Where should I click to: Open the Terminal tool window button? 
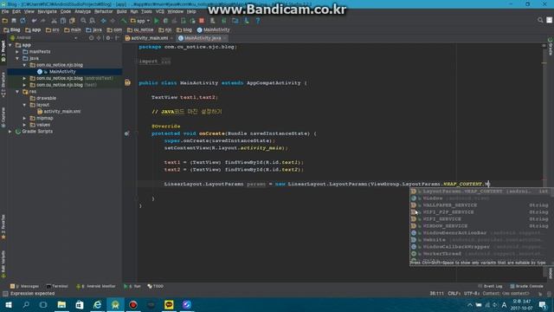pos(57,286)
